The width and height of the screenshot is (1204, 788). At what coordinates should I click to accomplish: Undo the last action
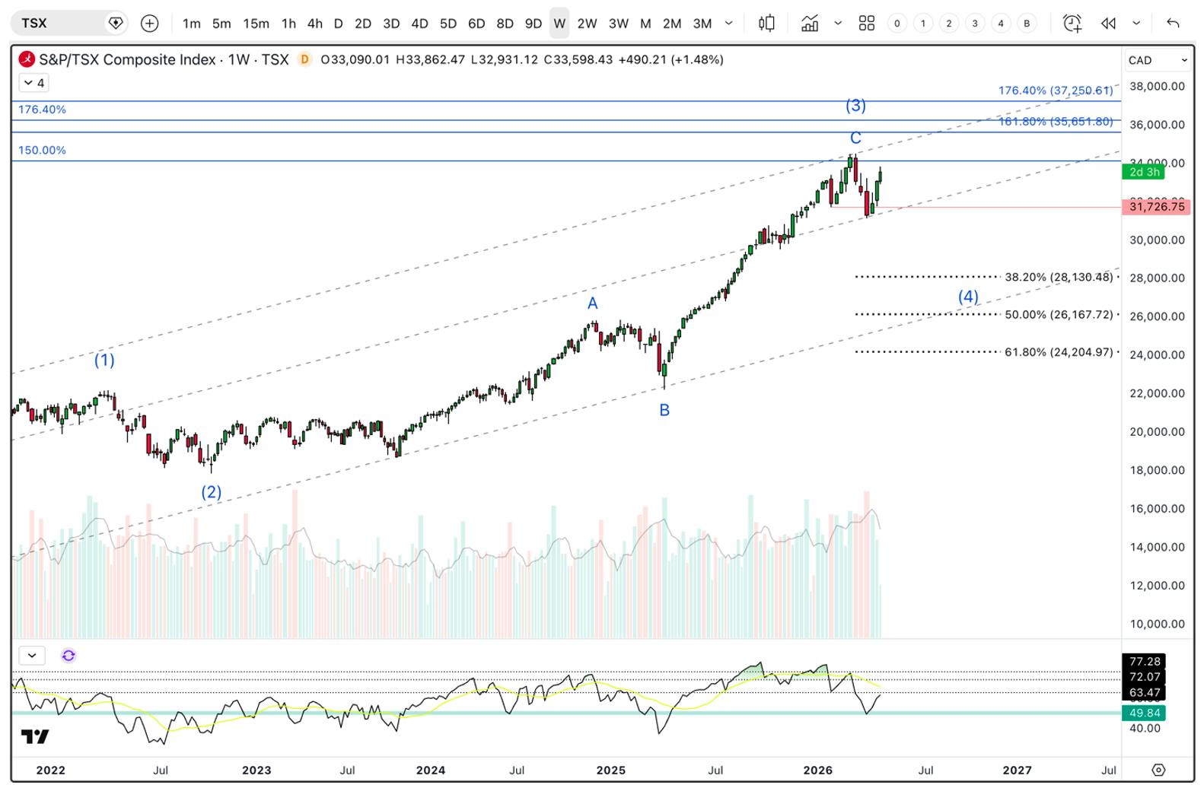click(1173, 23)
